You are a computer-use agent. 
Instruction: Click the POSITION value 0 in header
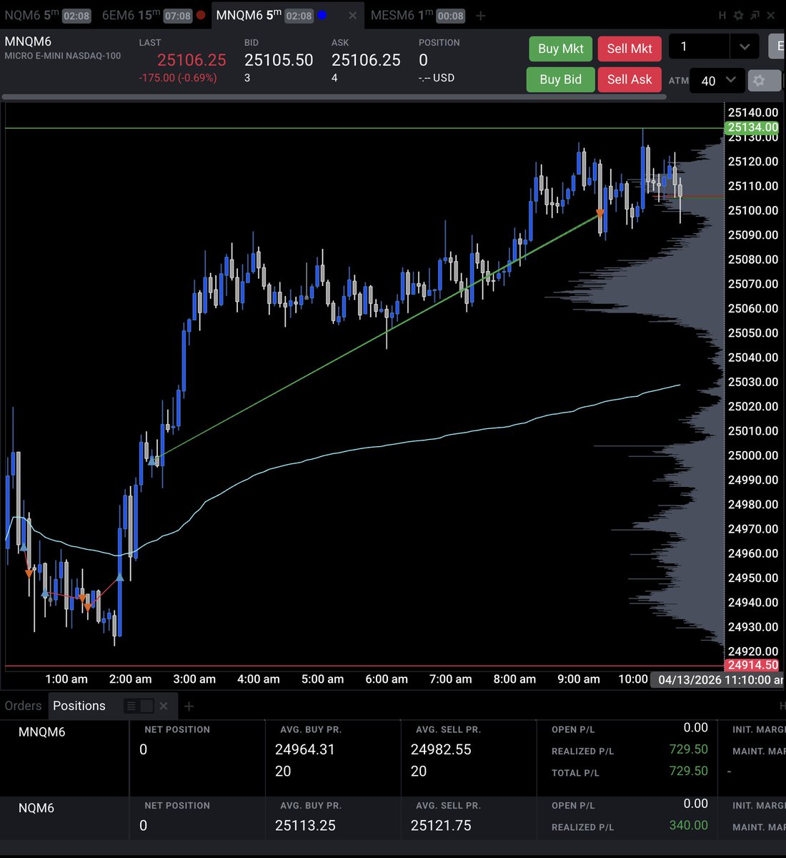point(424,60)
